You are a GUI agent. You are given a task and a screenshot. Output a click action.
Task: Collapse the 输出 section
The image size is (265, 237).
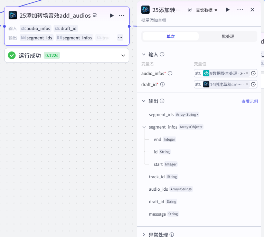click(144, 101)
